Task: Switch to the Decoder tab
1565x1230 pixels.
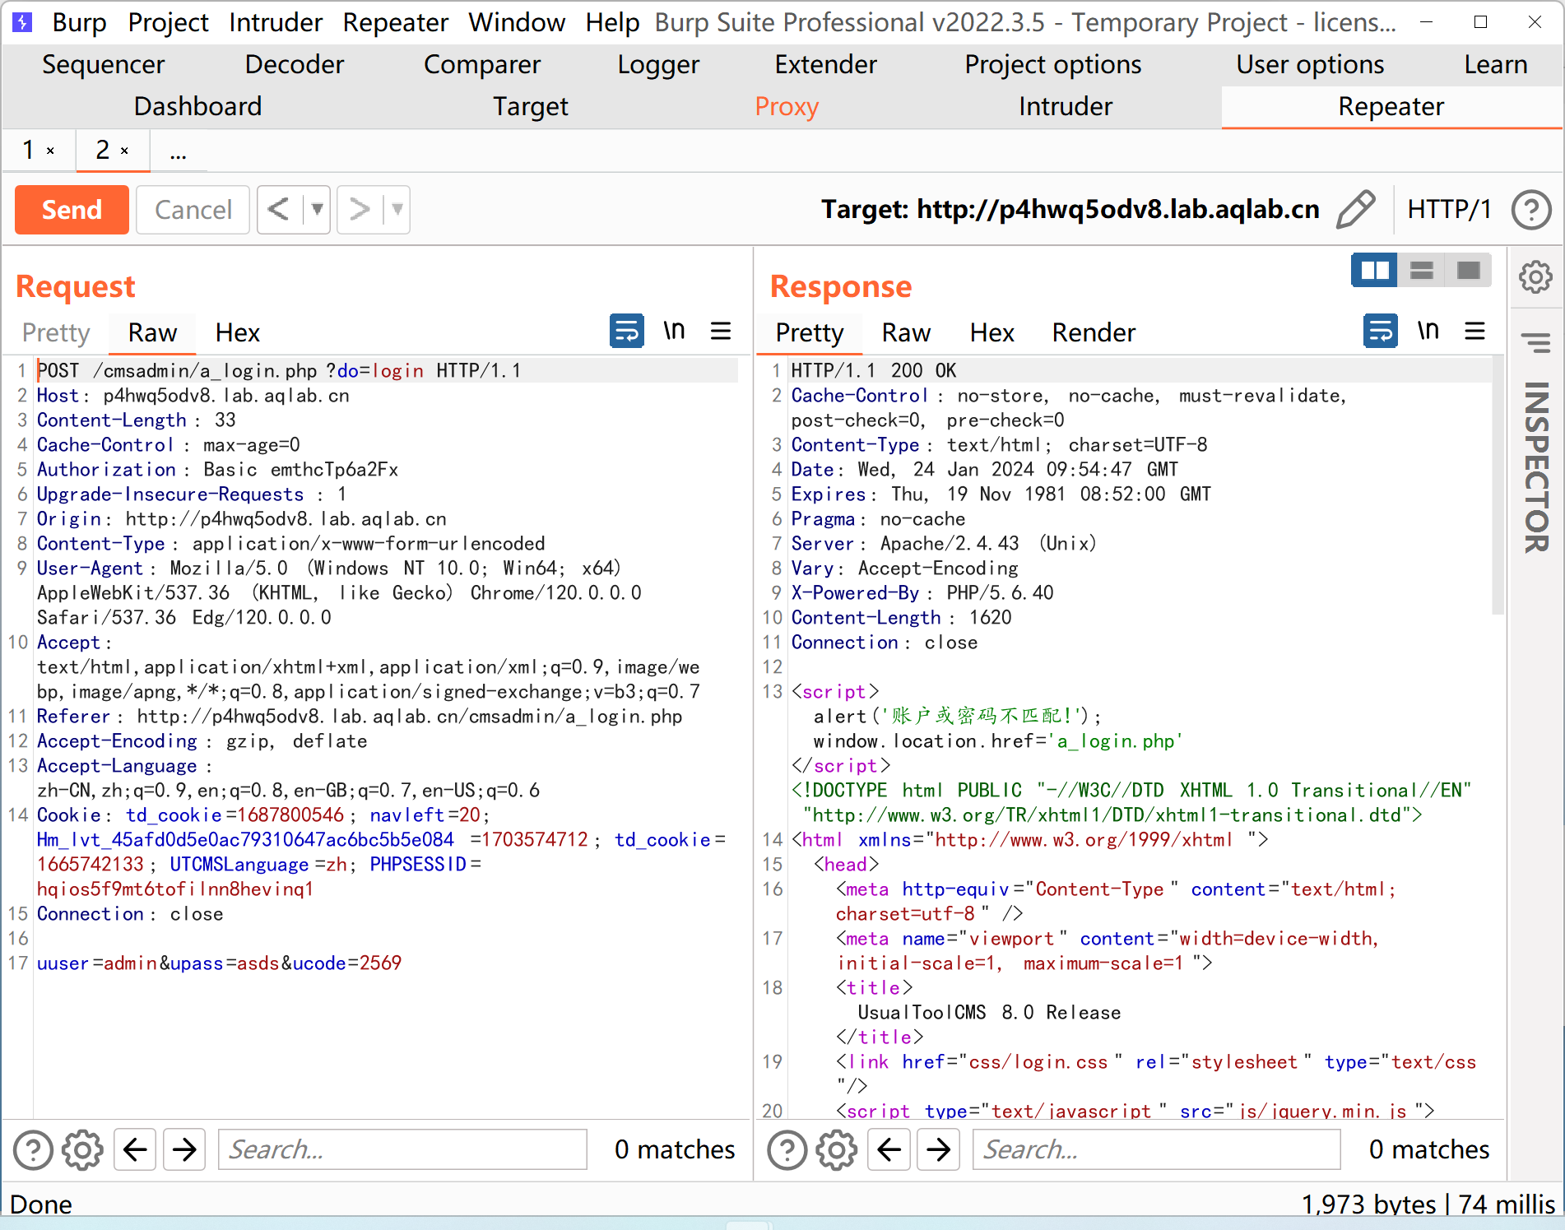Action: pos(294,65)
